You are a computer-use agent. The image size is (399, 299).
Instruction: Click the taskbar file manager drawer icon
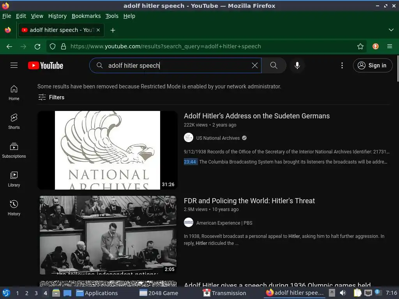point(56,293)
